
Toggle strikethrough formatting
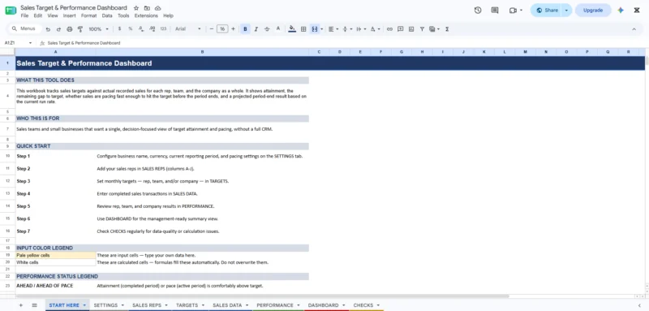267,29
